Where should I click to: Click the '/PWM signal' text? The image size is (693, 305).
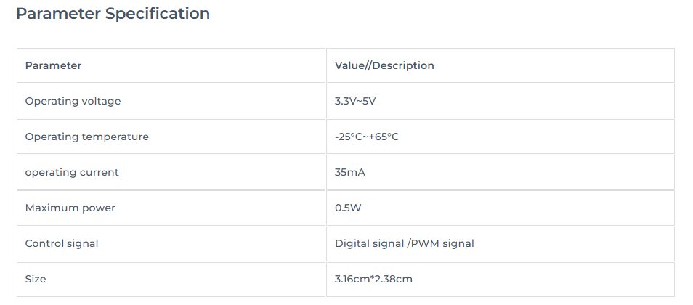[441, 243]
